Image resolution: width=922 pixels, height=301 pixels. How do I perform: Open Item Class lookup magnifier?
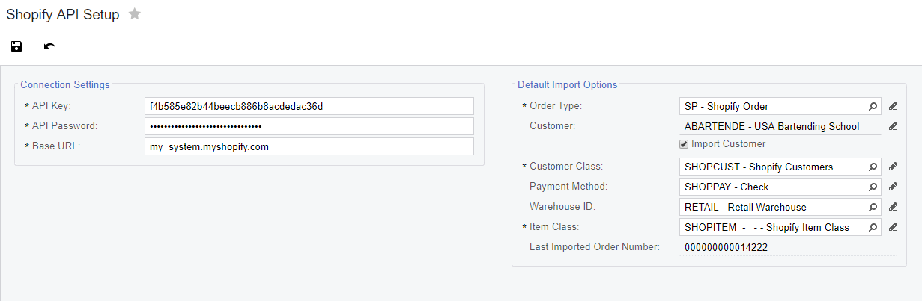click(873, 227)
